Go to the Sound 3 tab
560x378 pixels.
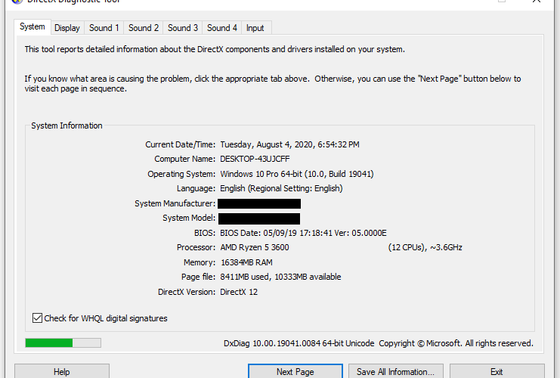(182, 28)
